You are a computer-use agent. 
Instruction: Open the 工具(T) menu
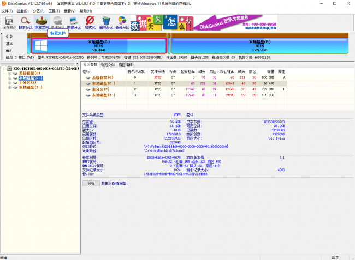click(54, 11)
